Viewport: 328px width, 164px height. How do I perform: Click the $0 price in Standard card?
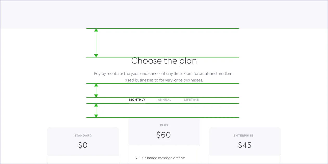pyautogui.click(x=83, y=145)
